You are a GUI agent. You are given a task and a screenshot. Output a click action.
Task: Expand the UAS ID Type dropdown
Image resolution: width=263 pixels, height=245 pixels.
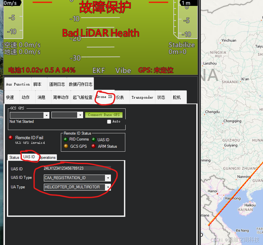point(108,178)
